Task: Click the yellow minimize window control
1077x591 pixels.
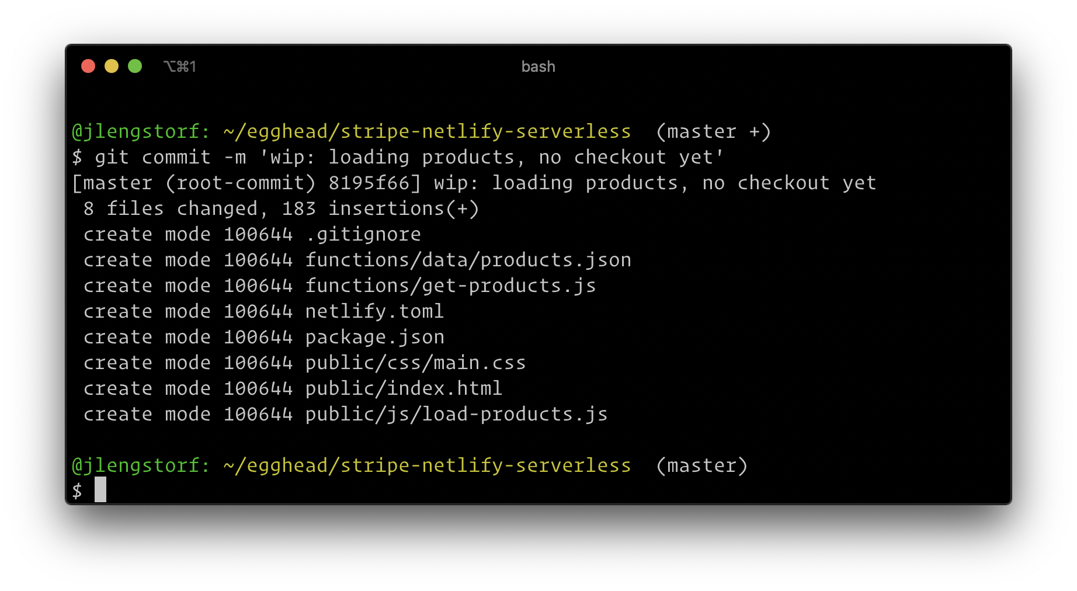Action: 111,66
